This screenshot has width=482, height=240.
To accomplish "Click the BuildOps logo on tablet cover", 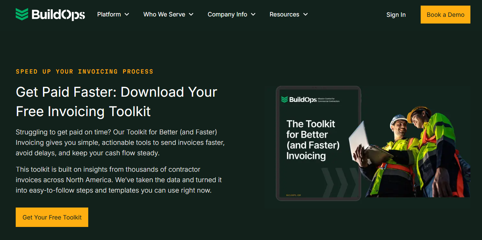I will coord(299,100).
